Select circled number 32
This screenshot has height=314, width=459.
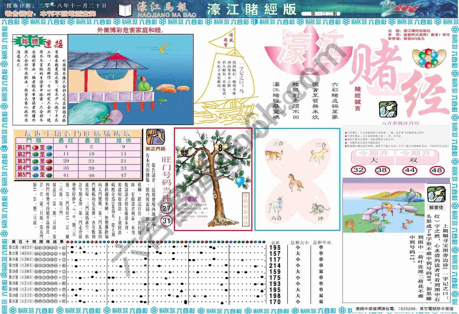coord(358,170)
